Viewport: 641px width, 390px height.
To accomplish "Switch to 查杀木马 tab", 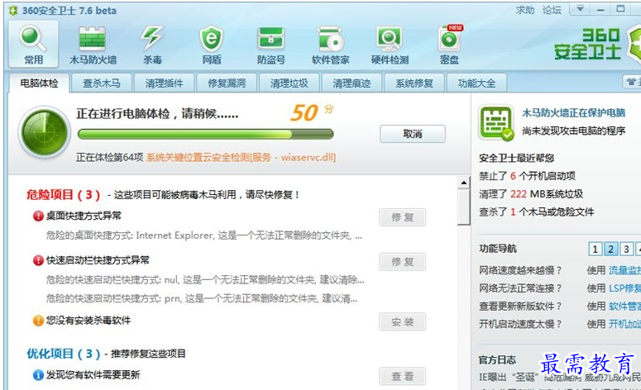I will point(102,83).
